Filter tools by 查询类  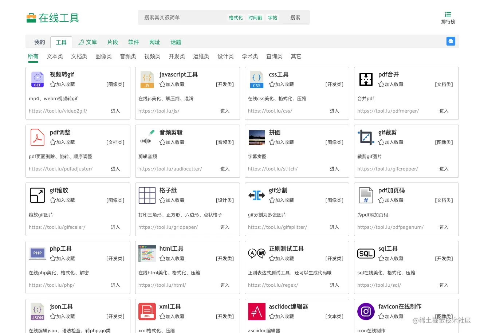coord(275,56)
